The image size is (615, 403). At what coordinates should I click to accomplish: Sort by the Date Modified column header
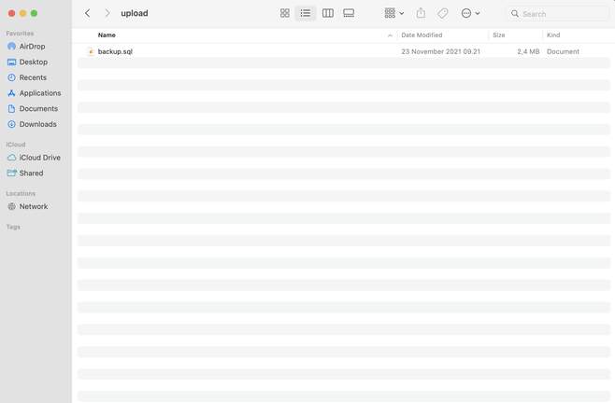(422, 35)
